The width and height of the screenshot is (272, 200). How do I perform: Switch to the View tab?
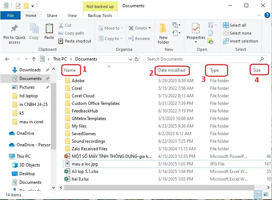point(72,15)
